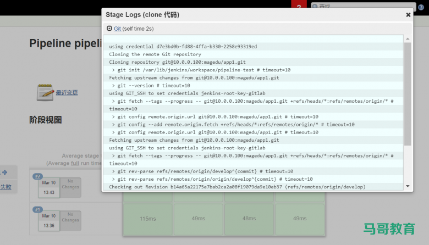This screenshot has width=429, height=245.
Task: Click the 最近变更 notepad icon
Action: pyautogui.click(x=45, y=92)
